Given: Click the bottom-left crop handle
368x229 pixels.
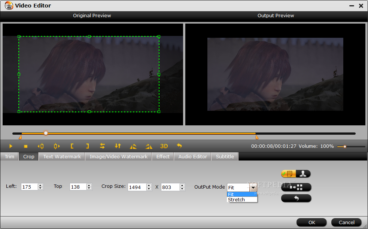Looking at the screenshot, I should (19, 112).
